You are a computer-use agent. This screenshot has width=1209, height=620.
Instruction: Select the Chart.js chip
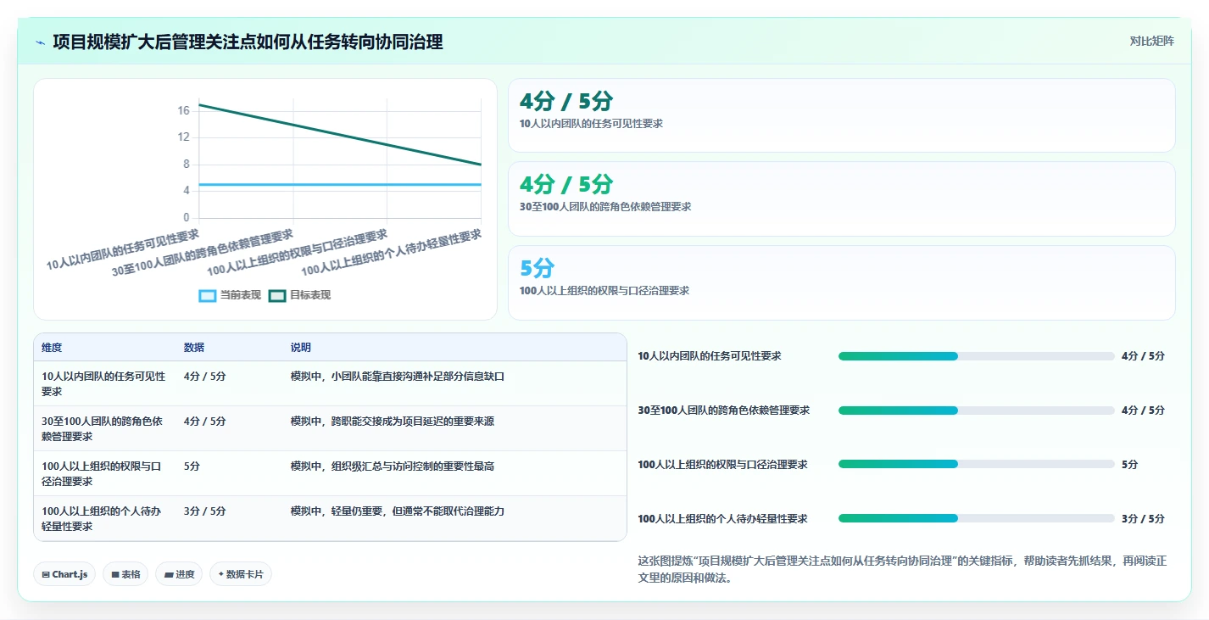(64, 574)
